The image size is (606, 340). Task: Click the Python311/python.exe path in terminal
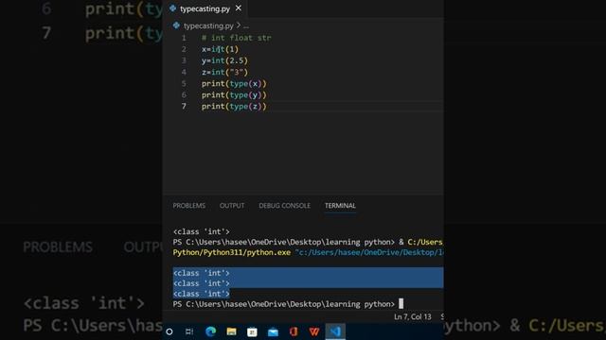(231, 252)
